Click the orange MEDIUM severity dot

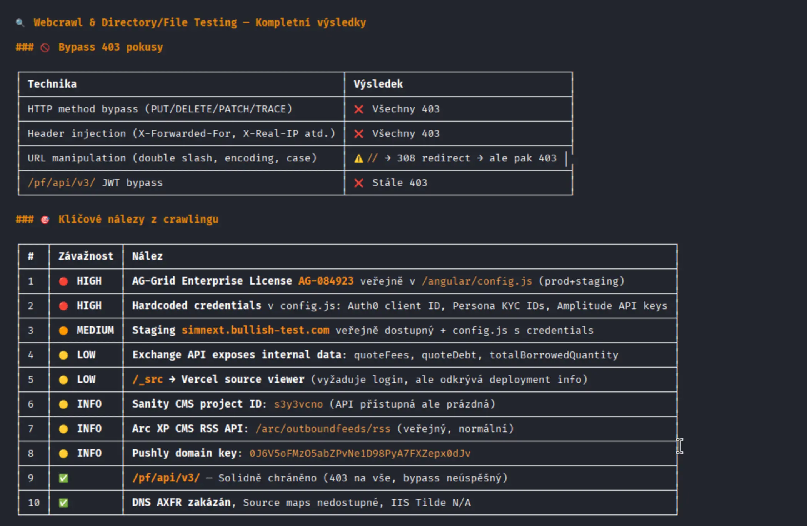pyautogui.click(x=63, y=330)
